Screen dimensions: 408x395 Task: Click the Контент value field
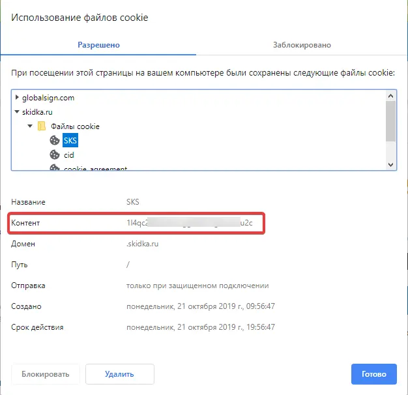(190, 223)
